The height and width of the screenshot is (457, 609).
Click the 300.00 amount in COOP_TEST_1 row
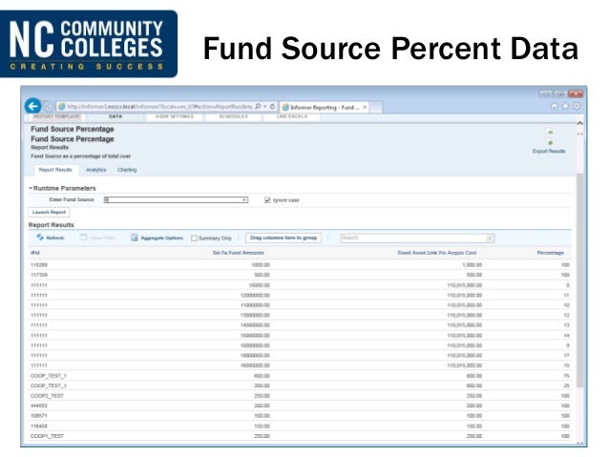pyautogui.click(x=262, y=385)
